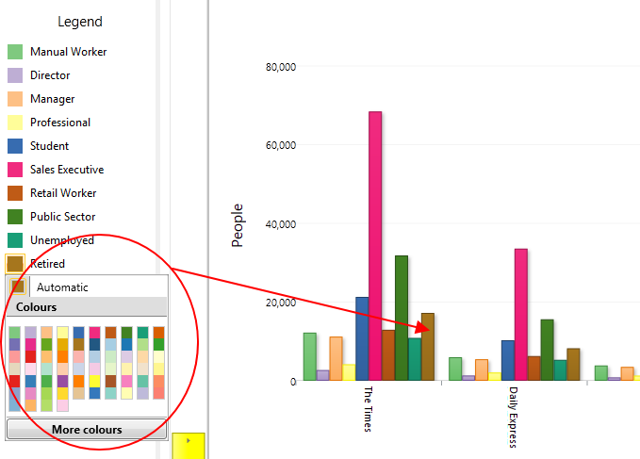Image resolution: width=640 pixels, height=459 pixels.
Task: Click the More colours button
Action: tap(87, 430)
